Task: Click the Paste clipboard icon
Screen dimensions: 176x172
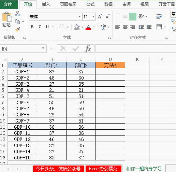Action: 7,17
